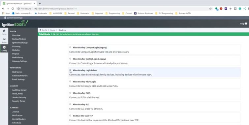Viewport: 249px width, 125px height.
Task: Select Modbus RTU over TCP radio button
Action: 70,116
